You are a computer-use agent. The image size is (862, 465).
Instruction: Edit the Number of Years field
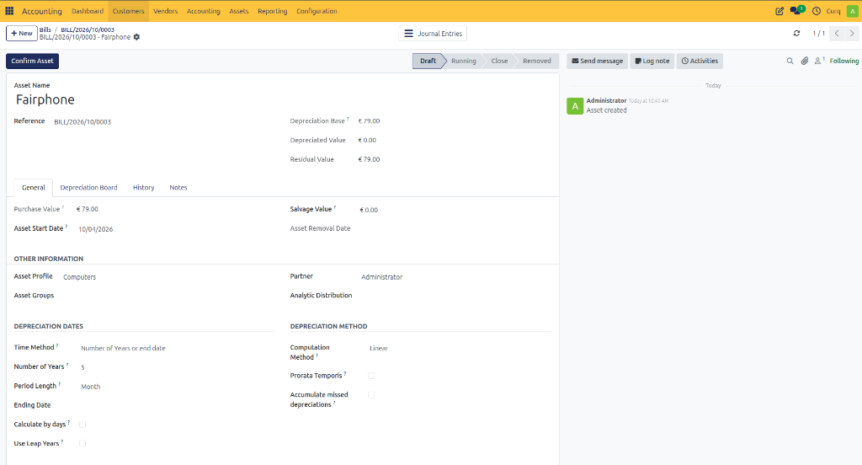pyautogui.click(x=177, y=367)
